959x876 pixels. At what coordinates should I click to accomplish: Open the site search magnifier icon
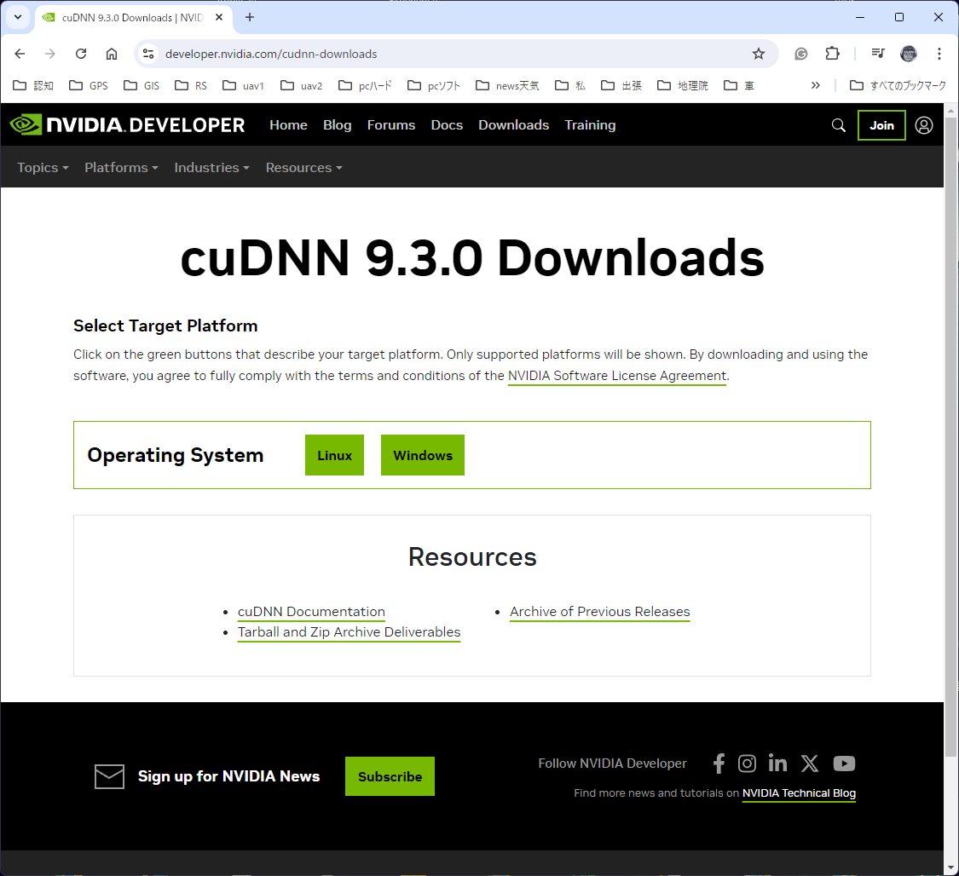[x=838, y=124]
